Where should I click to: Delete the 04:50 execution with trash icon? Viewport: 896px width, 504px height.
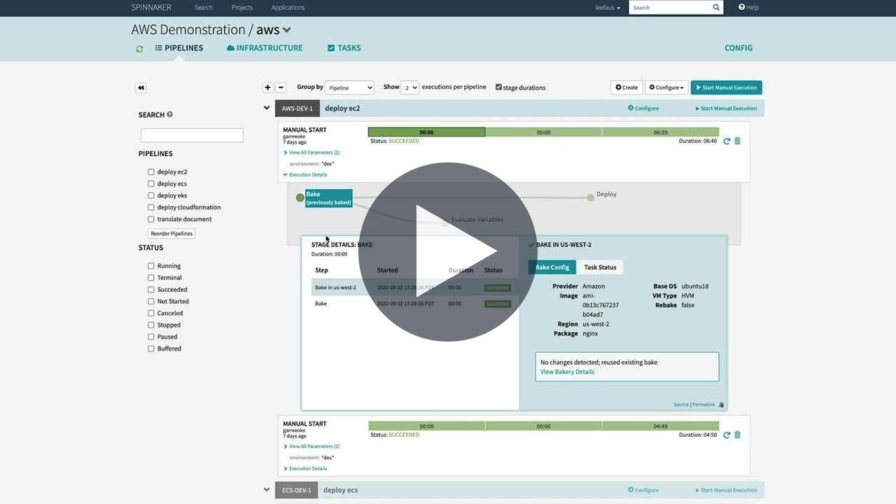tap(737, 435)
